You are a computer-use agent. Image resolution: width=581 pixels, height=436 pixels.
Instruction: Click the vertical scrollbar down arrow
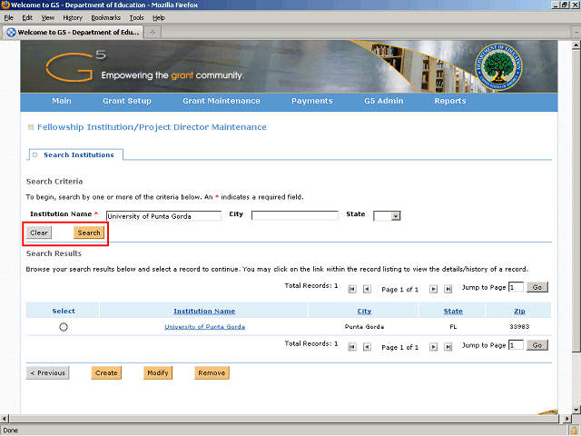click(576, 410)
